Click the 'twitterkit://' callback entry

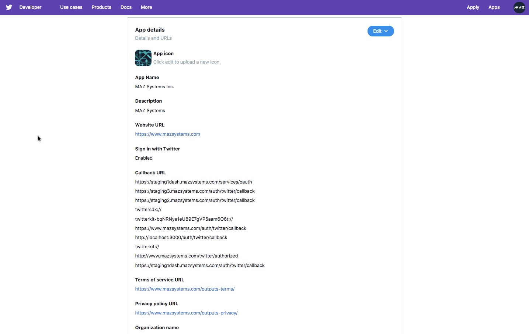tap(147, 247)
